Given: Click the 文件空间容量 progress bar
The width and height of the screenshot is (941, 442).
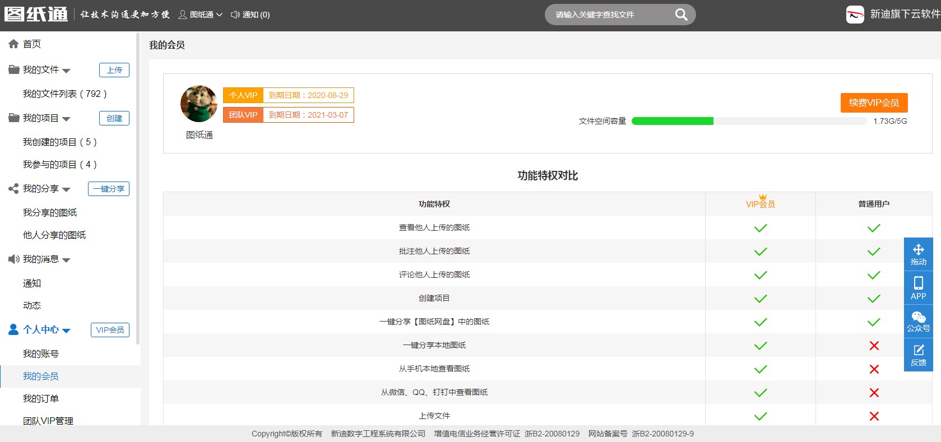Looking at the screenshot, I should tap(749, 121).
